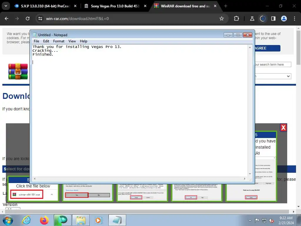Click Notepad vertical scrollbar down arrow
301x226 pixels.
(250, 174)
